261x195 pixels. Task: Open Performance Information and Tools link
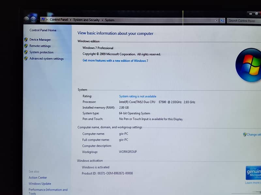coord(48,191)
